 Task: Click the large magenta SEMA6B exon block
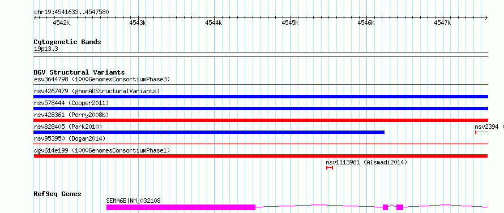(x=181, y=207)
